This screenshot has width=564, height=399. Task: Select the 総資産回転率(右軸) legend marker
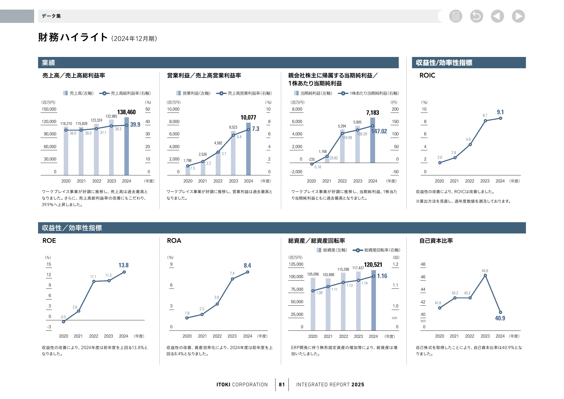[x=358, y=250]
